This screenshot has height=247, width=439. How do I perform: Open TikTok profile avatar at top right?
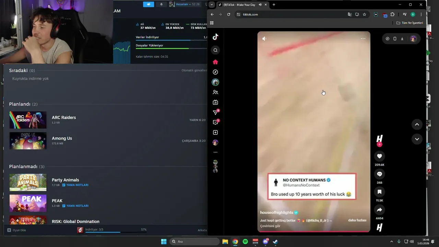[413, 39]
